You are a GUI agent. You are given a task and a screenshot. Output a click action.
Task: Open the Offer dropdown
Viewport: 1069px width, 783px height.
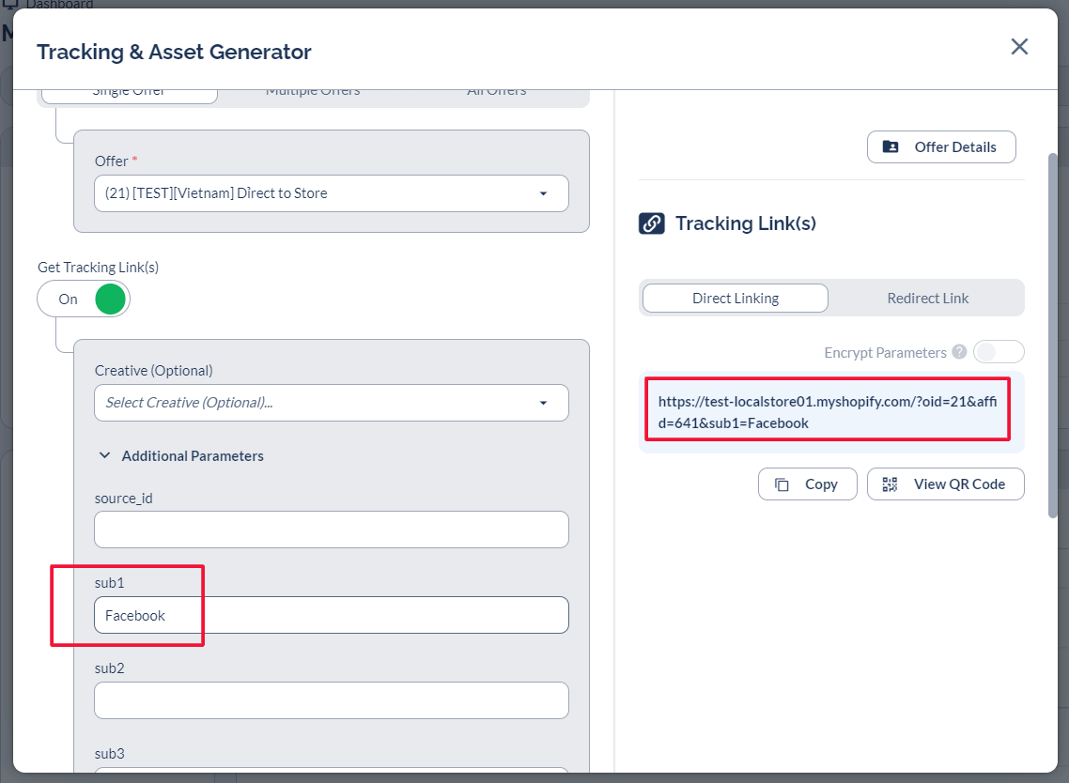pos(331,193)
